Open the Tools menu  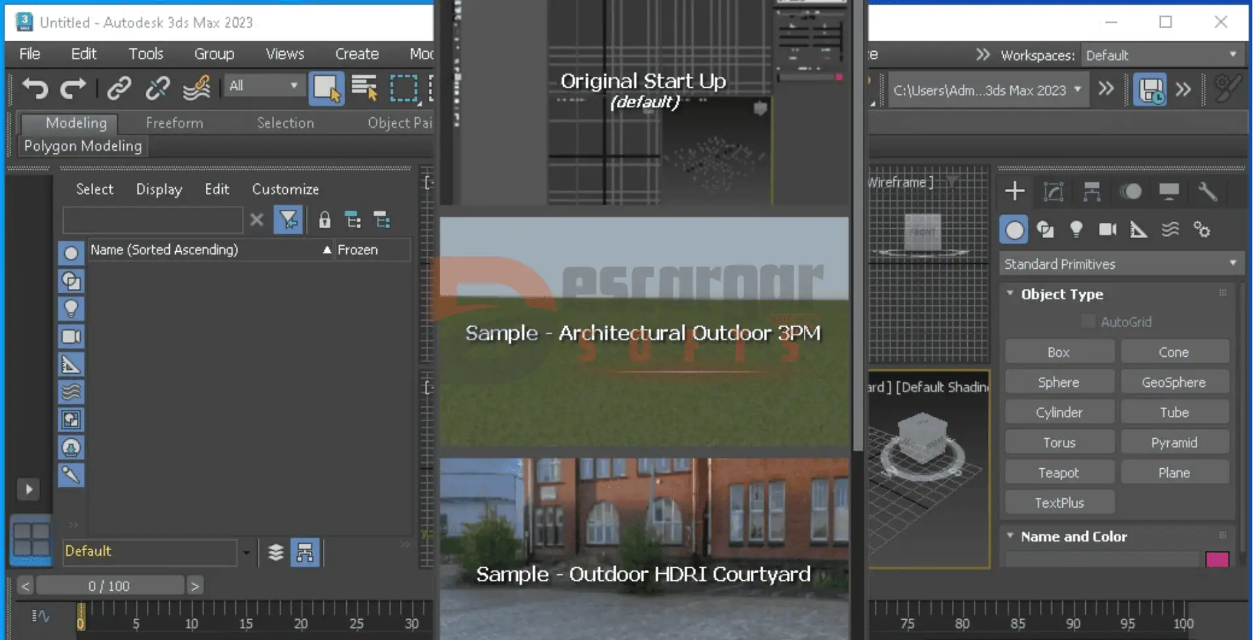click(x=146, y=54)
